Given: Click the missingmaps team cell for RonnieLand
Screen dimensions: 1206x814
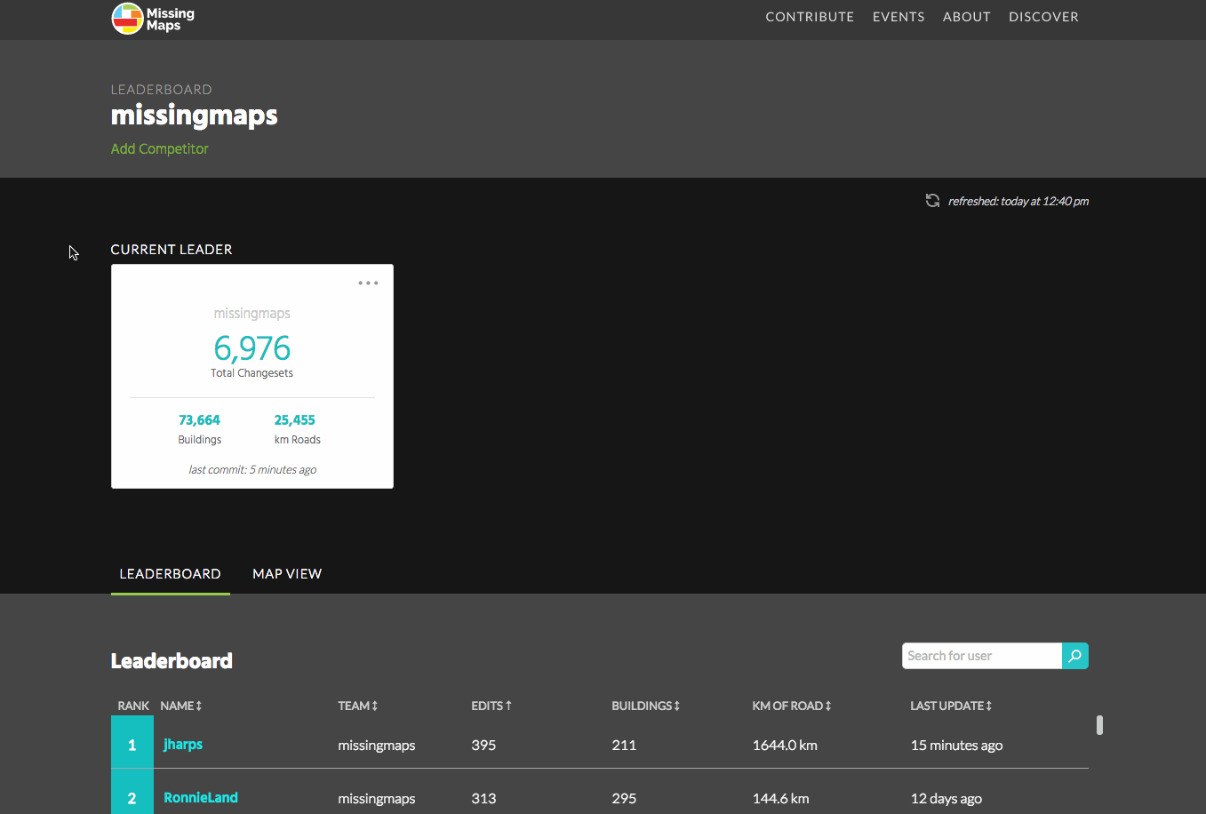Looking at the screenshot, I should (377, 799).
